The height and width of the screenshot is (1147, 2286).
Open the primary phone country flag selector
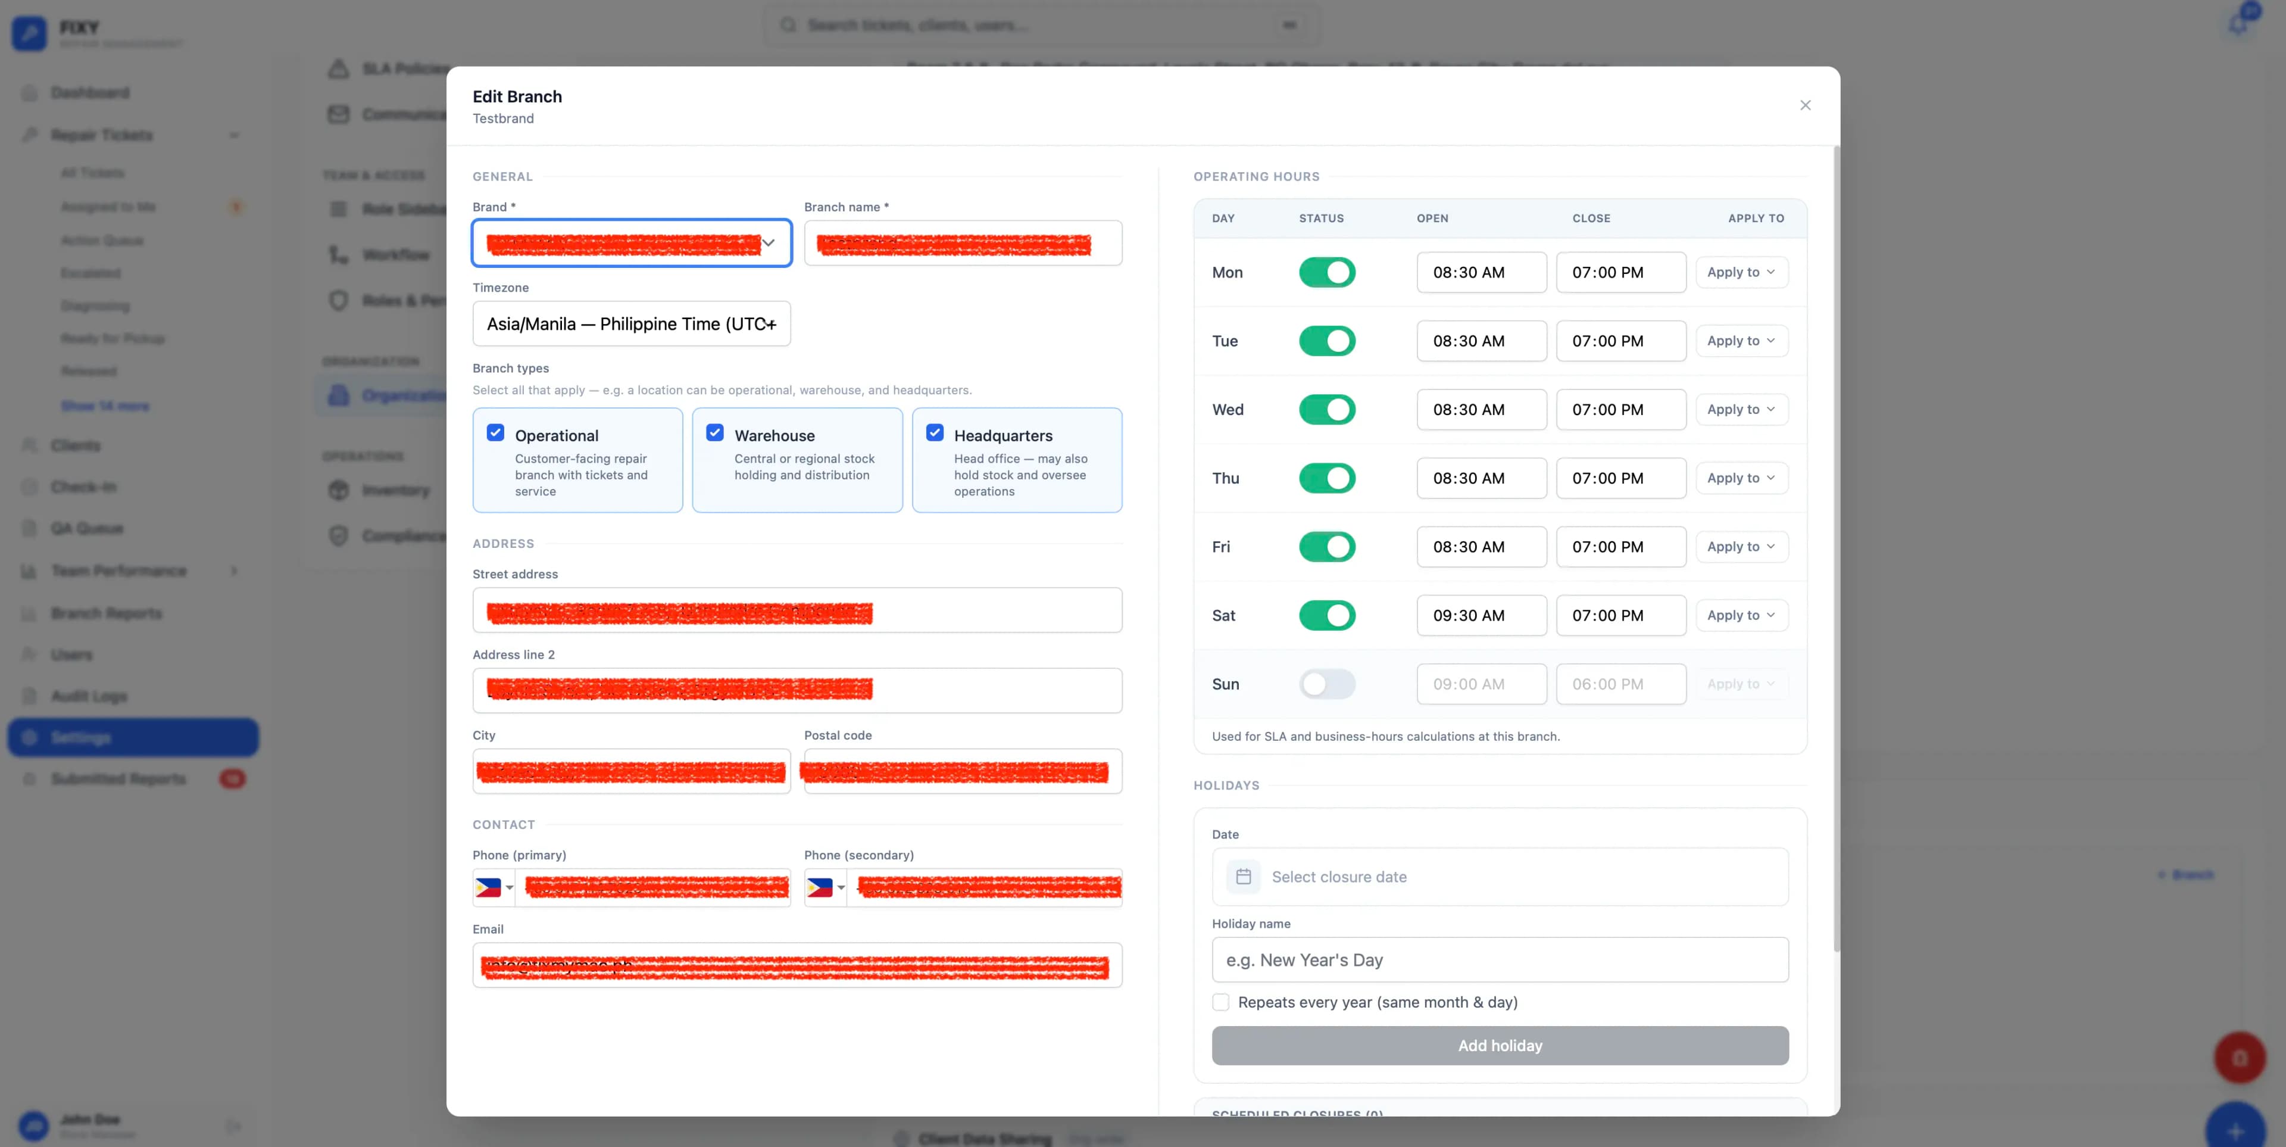(494, 888)
